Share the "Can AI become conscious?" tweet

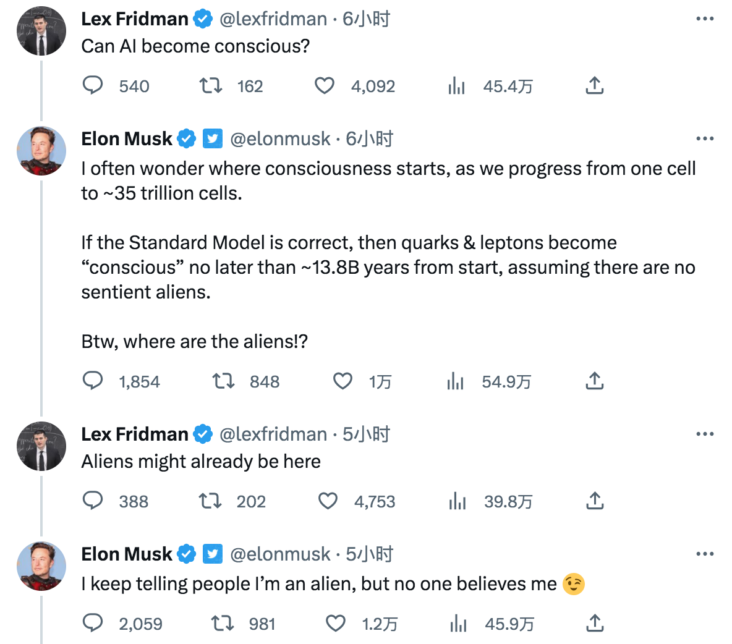tap(594, 85)
